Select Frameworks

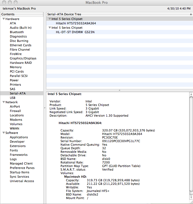pos(19,155)
